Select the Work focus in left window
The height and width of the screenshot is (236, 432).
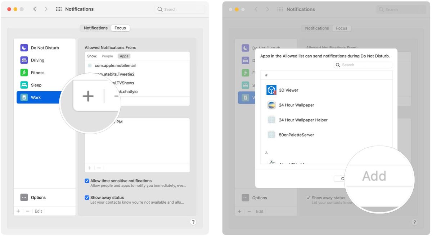pos(40,97)
